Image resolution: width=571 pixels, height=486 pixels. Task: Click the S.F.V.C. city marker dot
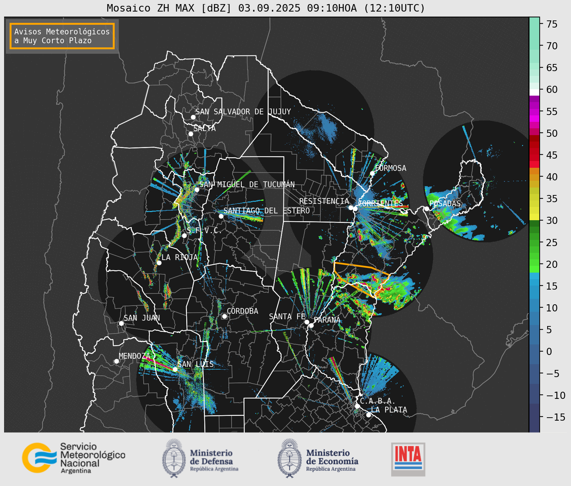pos(184,236)
